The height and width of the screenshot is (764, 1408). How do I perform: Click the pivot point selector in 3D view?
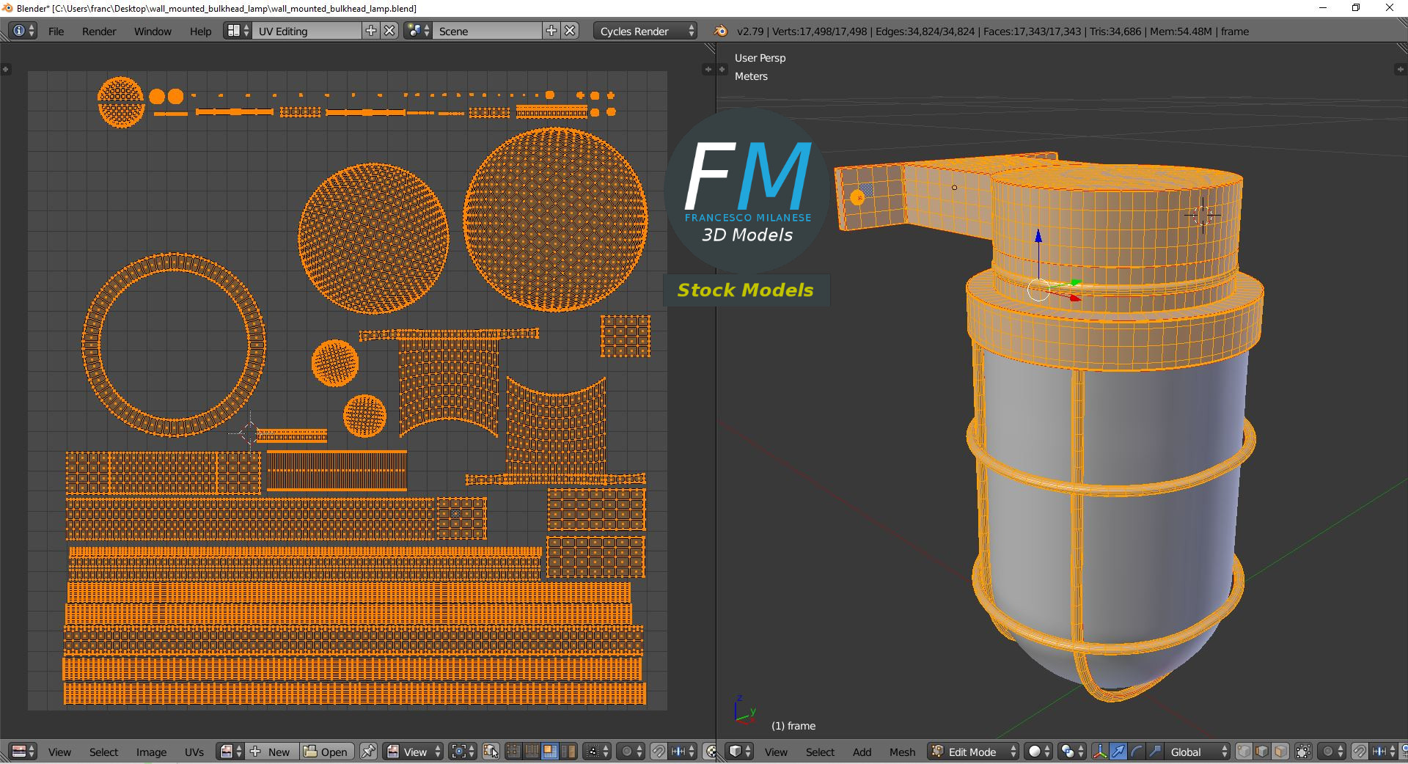coord(1072,752)
